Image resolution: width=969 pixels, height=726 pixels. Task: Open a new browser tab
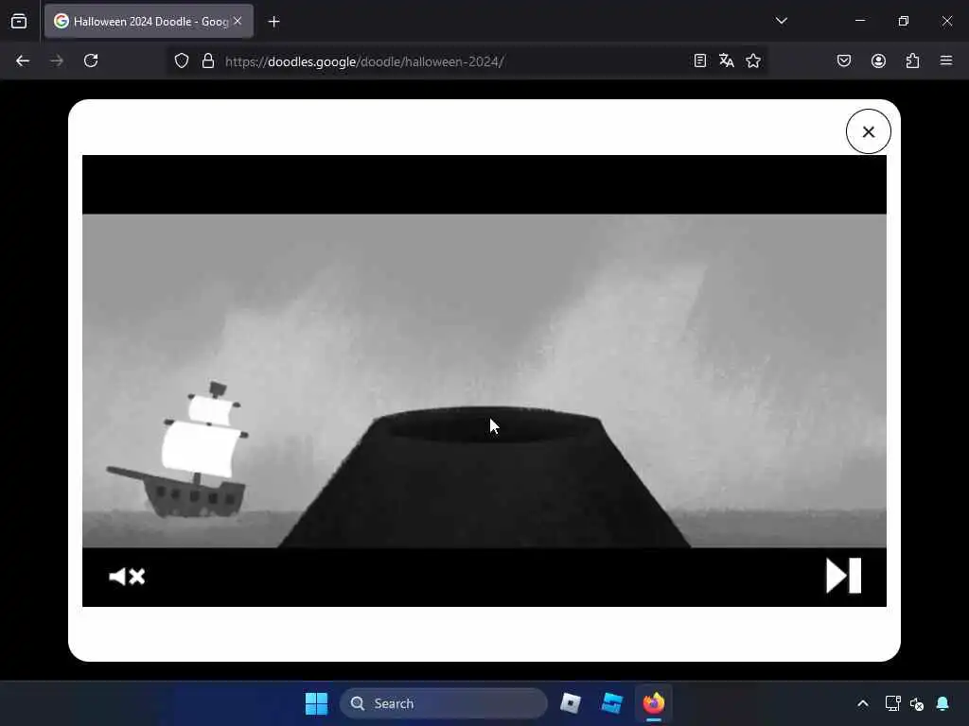pyautogui.click(x=273, y=22)
